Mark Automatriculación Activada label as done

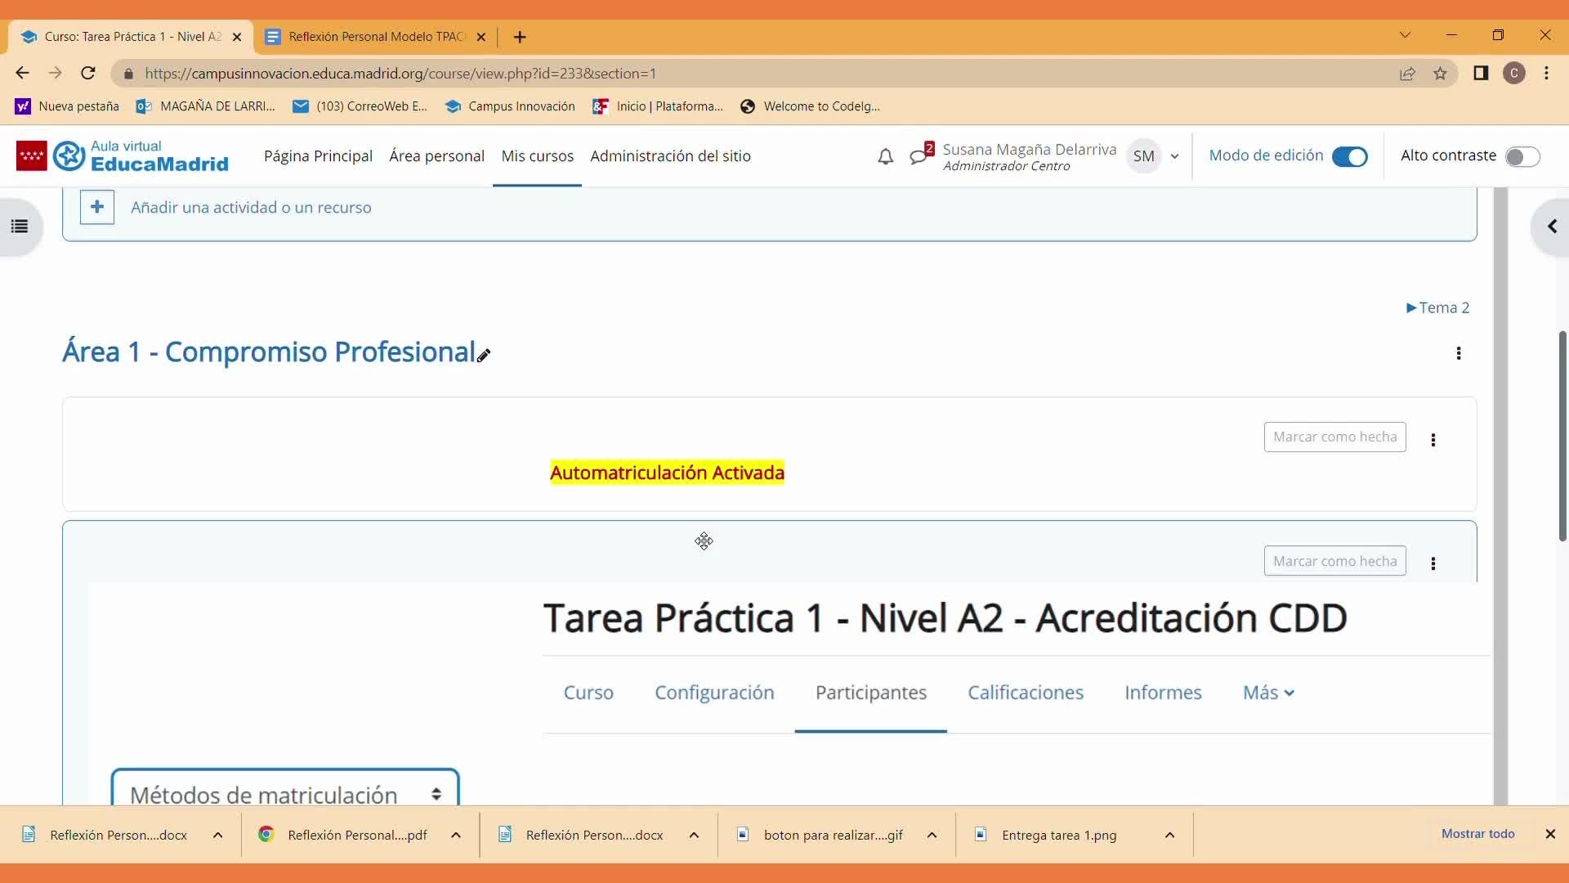point(1334,437)
